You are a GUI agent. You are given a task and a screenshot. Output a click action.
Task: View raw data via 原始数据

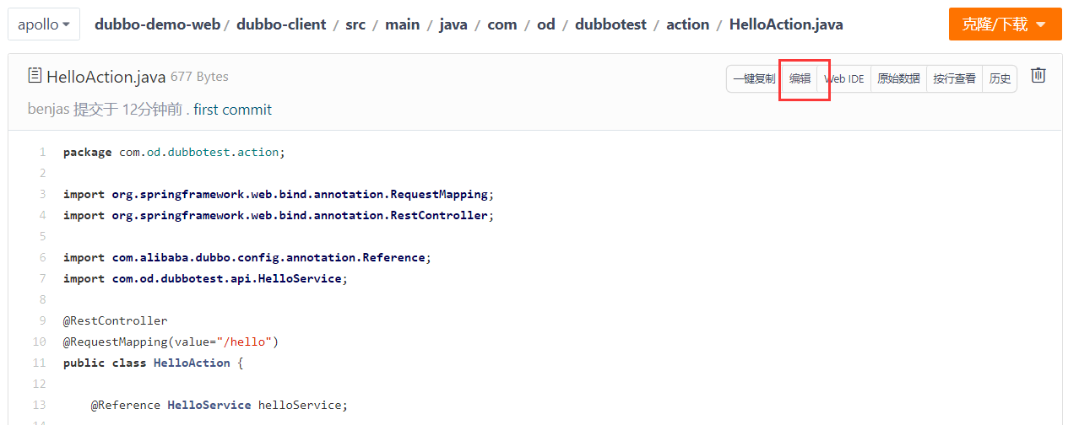pyautogui.click(x=898, y=78)
